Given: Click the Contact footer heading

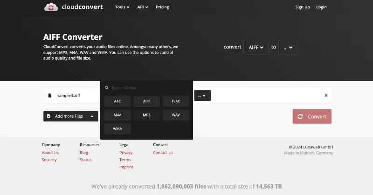Looking at the screenshot, I should (160, 145).
